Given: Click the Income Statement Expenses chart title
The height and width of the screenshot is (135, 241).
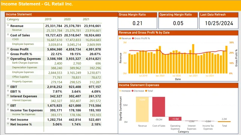Looking at the screenshot, I should (139, 85).
